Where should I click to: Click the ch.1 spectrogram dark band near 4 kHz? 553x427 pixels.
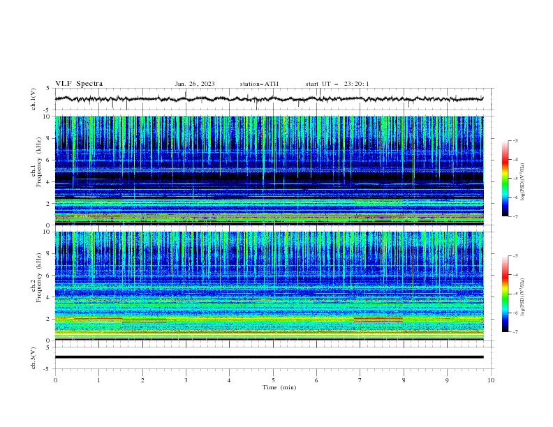point(269,177)
